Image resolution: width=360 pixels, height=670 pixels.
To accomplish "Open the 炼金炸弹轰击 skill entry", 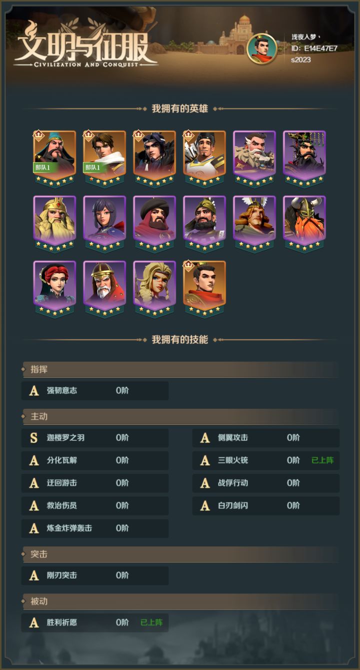I will pos(95,528).
